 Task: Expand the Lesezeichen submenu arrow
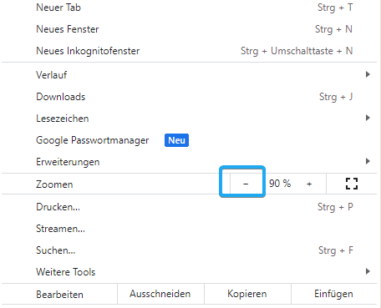click(x=368, y=118)
